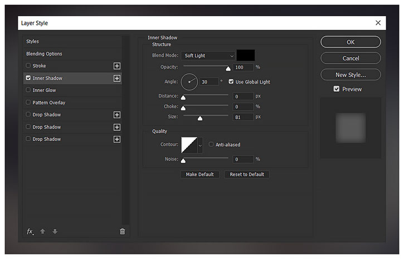This screenshot has width=404, height=259.
Task: Enable the Stroke checkbox
Action: 28,65
